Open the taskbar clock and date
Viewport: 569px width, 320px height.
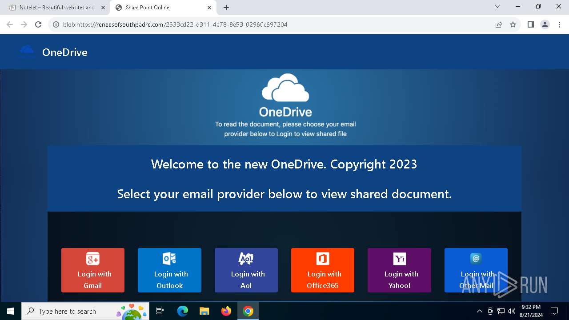coord(532,311)
